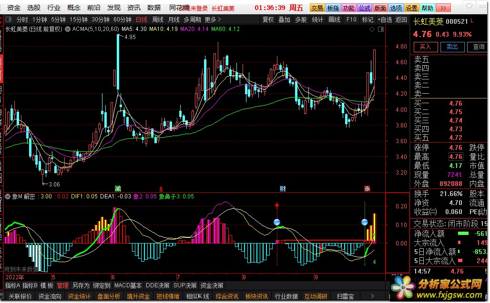Image resolution: width=490 pixels, height=303 pixels.
Task: Open the 发现 menu
Action: point(114,8)
